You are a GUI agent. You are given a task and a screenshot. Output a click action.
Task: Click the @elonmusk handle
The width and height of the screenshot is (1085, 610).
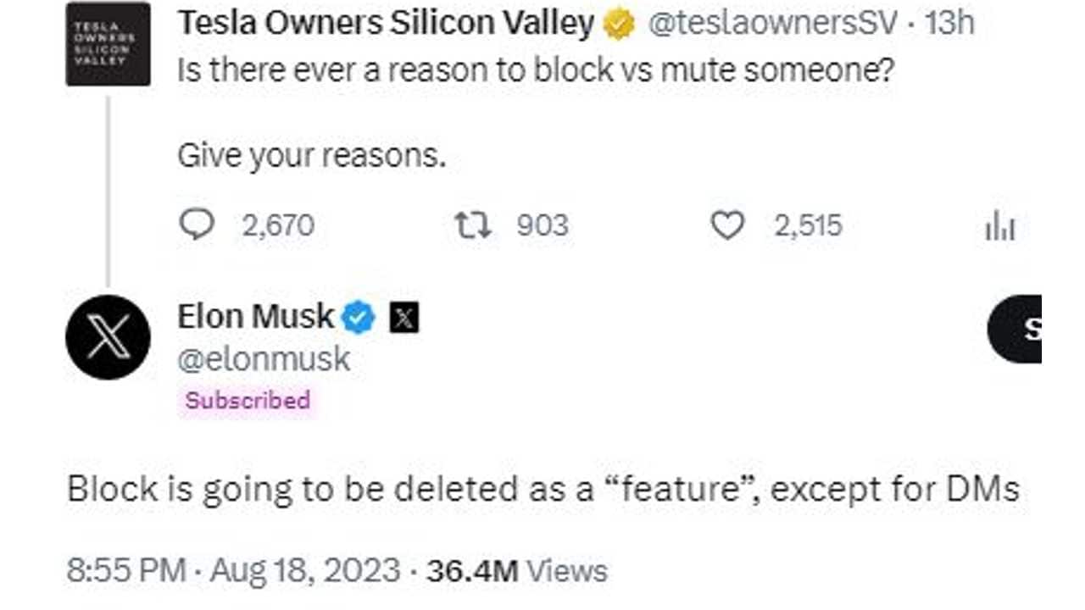pos(264,359)
